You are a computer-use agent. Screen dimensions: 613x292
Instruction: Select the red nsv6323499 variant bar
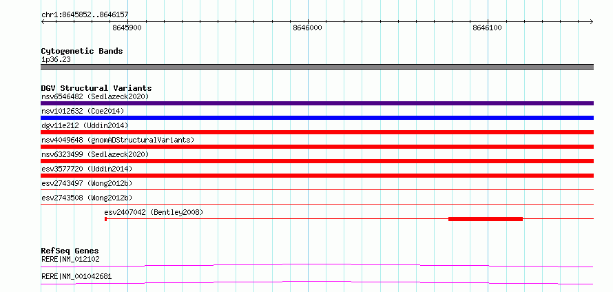click(317, 161)
